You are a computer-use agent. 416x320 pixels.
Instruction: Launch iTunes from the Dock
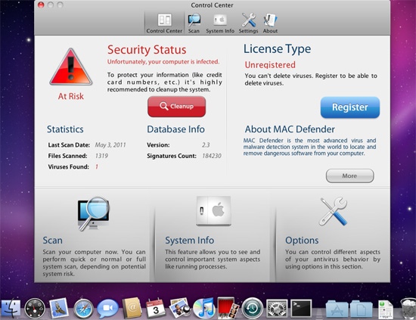[203, 309]
